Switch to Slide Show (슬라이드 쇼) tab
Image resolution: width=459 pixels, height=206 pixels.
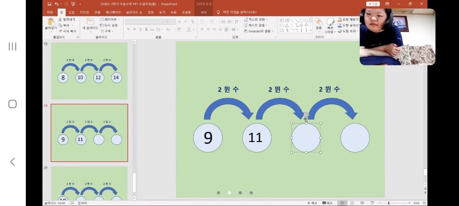[134, 12]
